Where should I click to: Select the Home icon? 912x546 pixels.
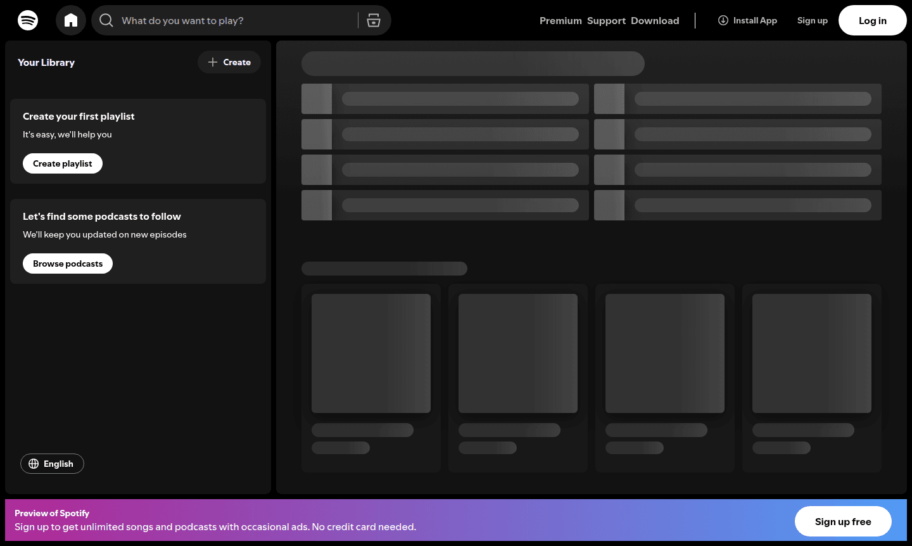[70, 20]
